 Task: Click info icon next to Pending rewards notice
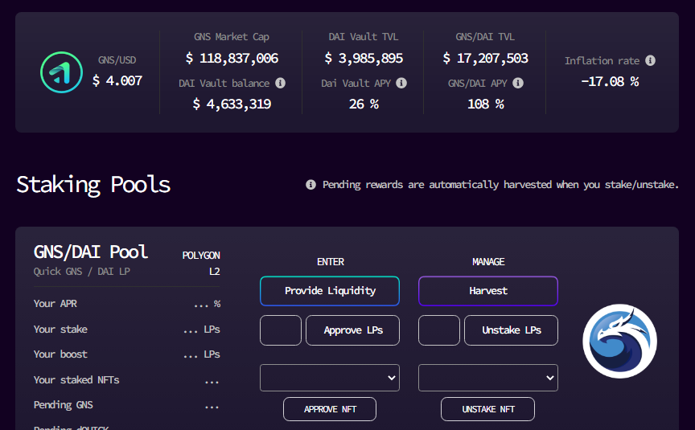coord(310,184)
